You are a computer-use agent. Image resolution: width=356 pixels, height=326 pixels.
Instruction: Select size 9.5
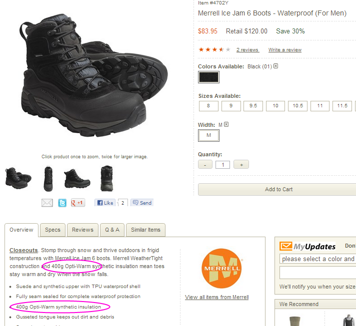click(x=253, y=106)
